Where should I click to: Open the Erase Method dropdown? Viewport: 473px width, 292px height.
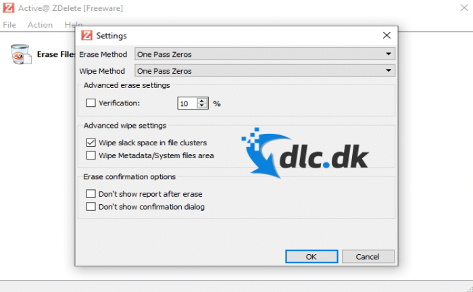265,54
